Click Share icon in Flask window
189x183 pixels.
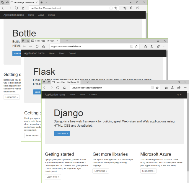(158, 46)
